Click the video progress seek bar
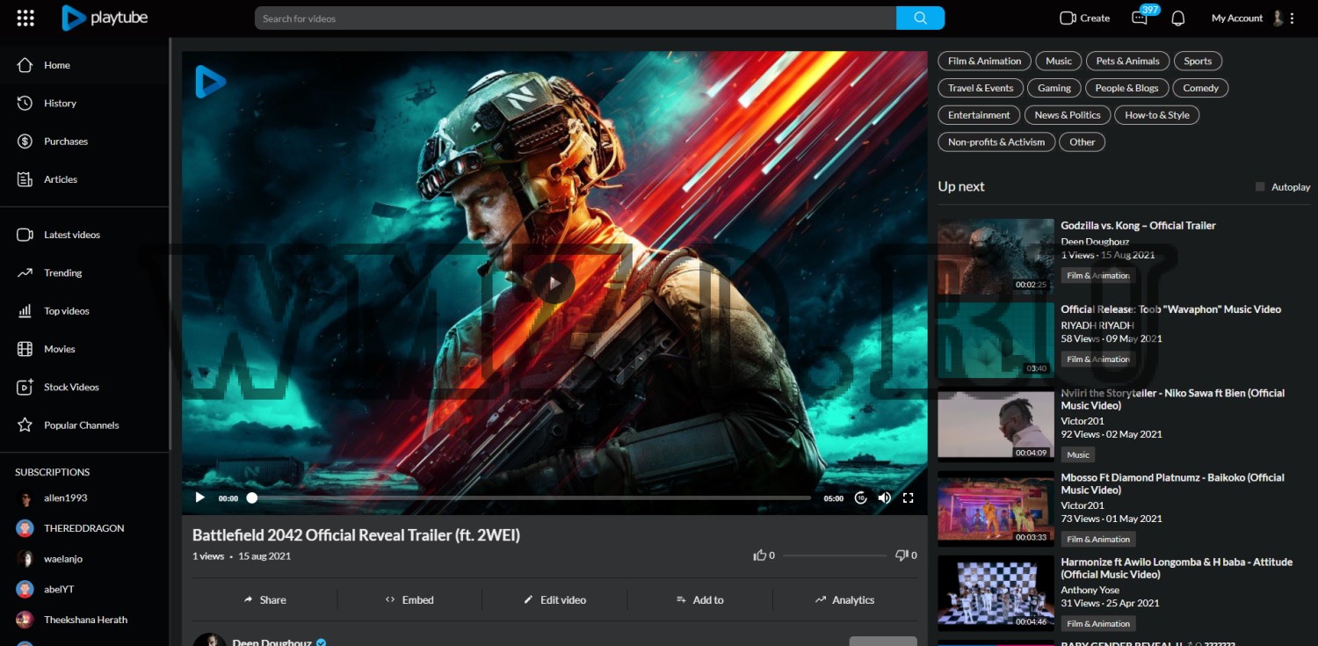This screenshot has width=1318, height=646. (x=531, y=497)
